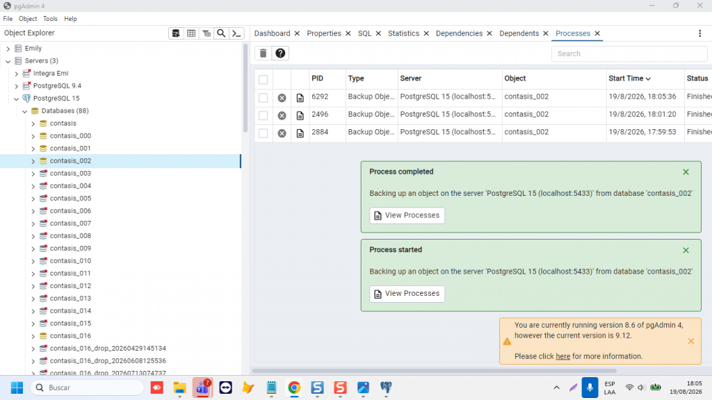Screen dimensions: 712x400
Task: Stop process 2884 with its cancel icon
Action: [x=282, y=133]
